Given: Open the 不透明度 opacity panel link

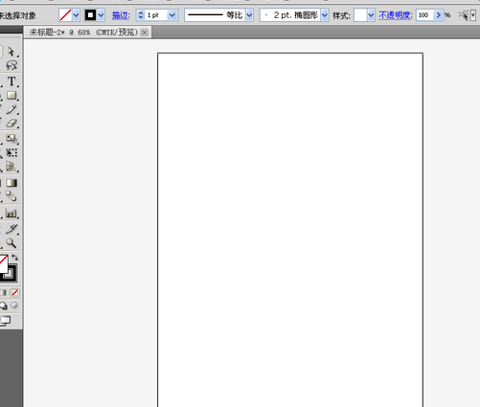Looking at the screenshot, I should pyautogui.click(x=396, y=15).
